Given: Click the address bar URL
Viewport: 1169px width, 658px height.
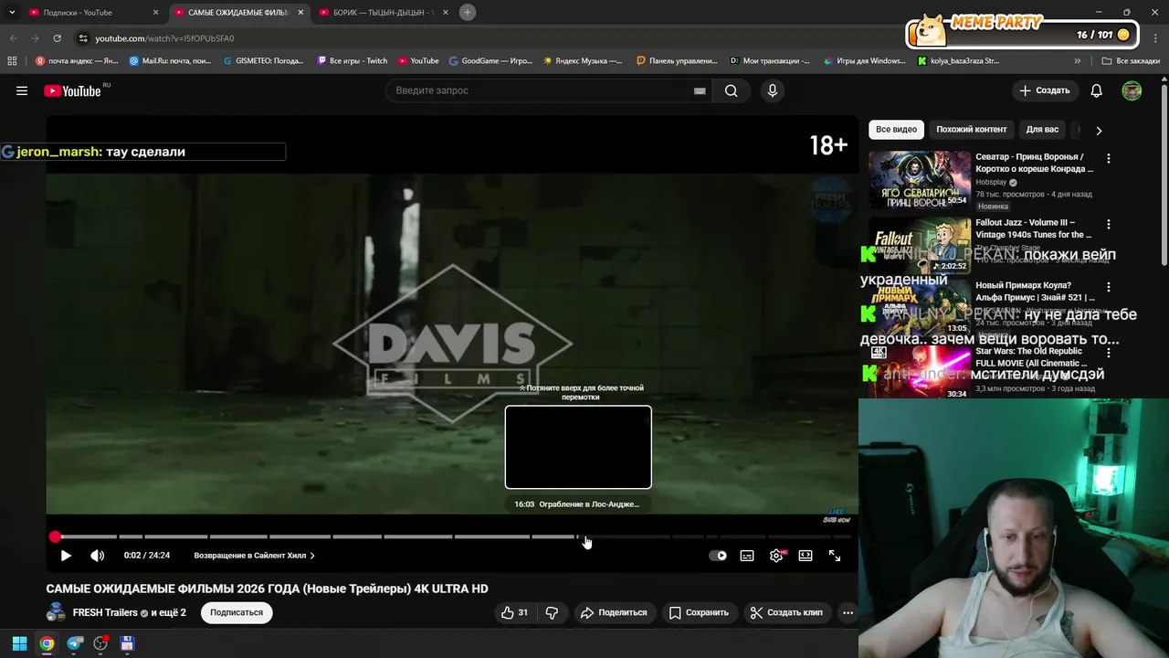Looking at the screenshot, I should coord(164,38).
